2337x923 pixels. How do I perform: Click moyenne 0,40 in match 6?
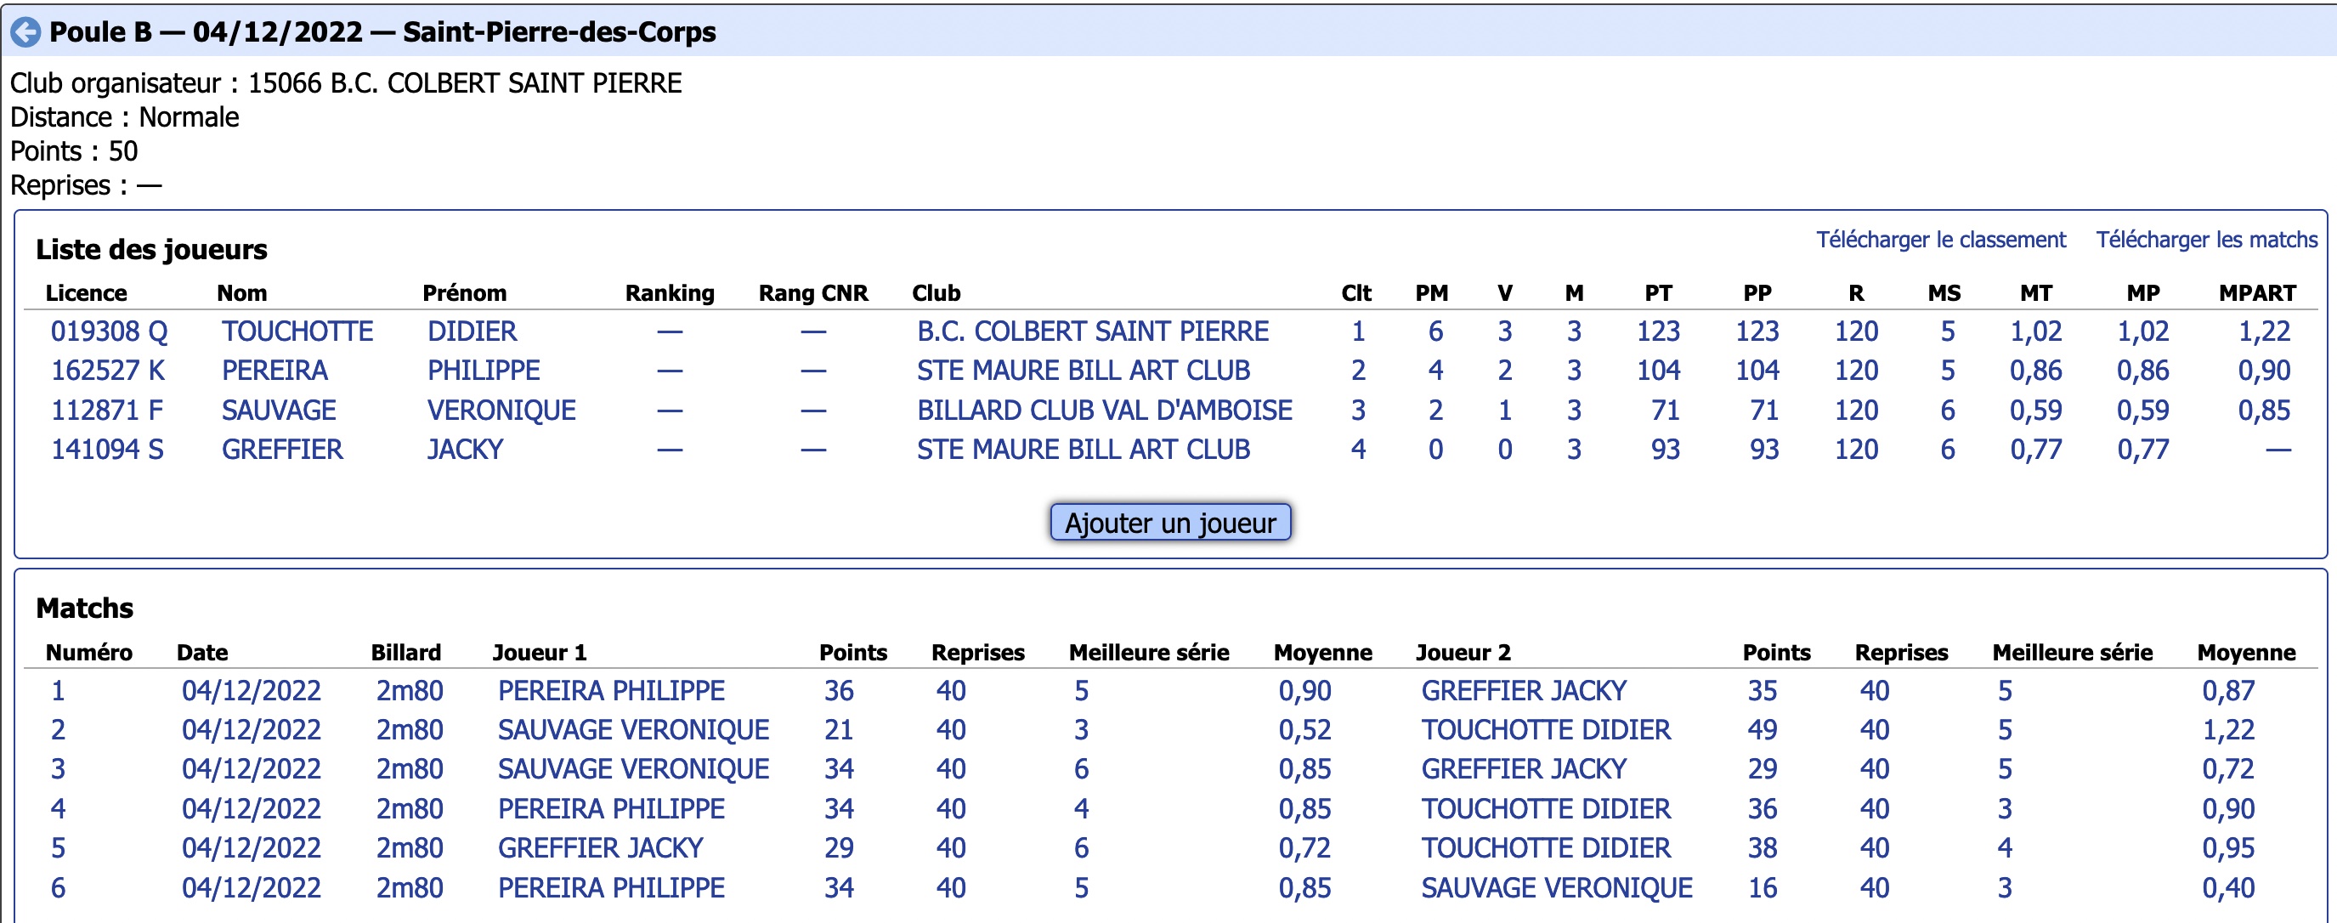click(2228, 887)
